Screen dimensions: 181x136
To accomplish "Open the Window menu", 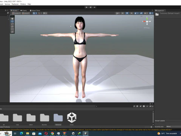I will [x=23, y=4].
